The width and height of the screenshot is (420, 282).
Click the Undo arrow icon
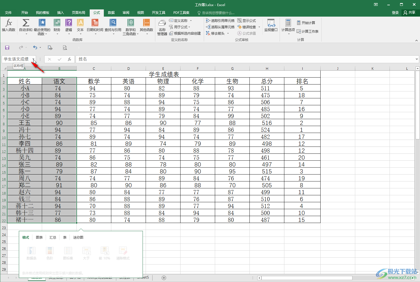(35, 48)
